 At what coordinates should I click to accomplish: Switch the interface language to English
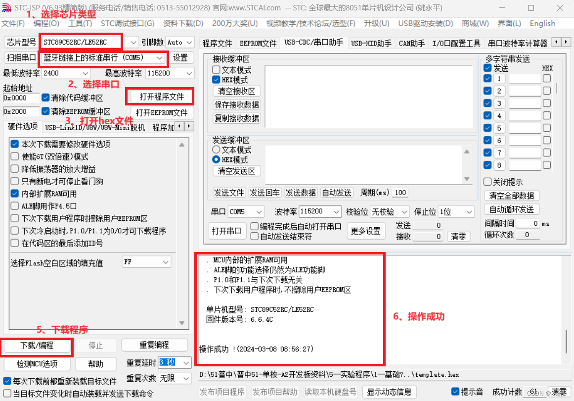pos(542,23)
